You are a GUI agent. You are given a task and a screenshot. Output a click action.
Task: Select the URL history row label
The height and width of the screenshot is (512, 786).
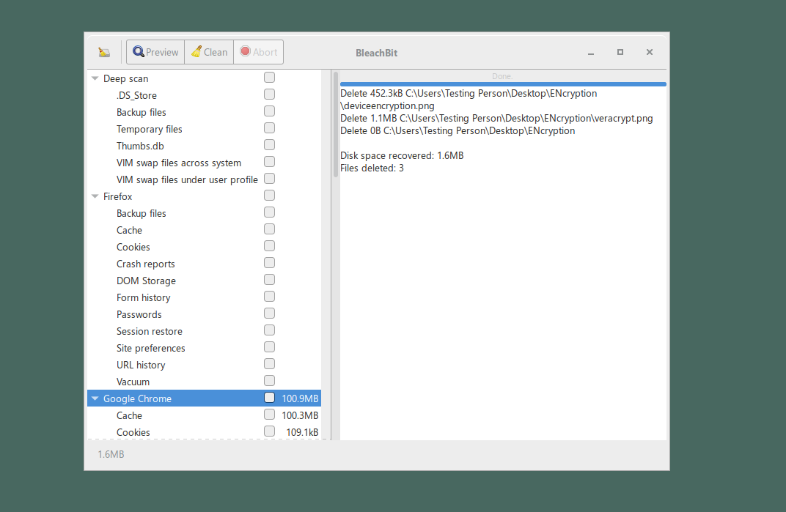coord(141,366)
